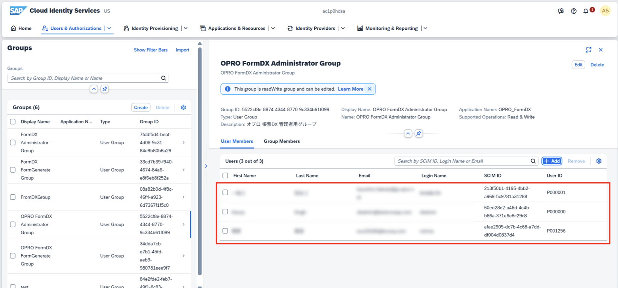
Task: Click the Show Filter Bars link
Action: (150, 50)
